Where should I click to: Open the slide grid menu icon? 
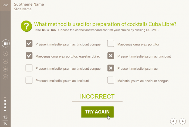click(5, 43)
